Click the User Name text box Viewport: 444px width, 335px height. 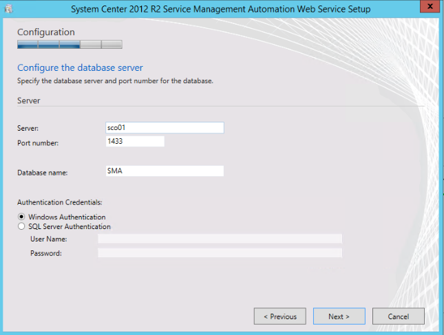[x=220, y=239]
